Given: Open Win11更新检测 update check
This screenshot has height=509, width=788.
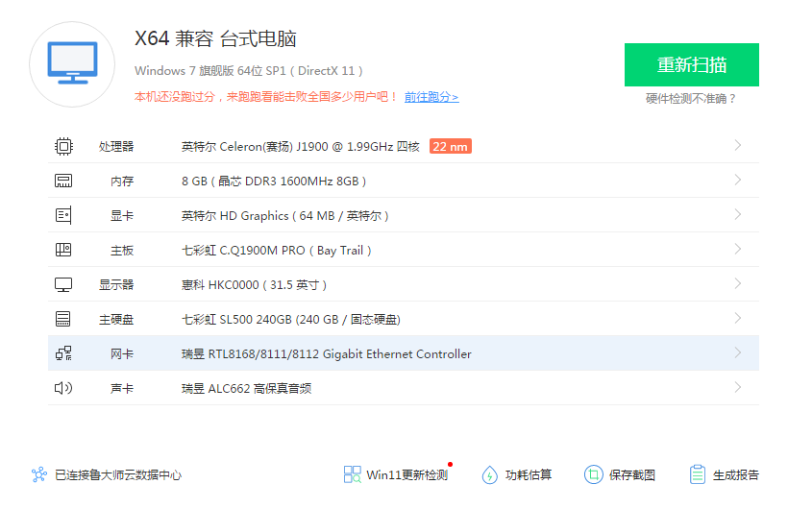Looking at the screenshot, I should [396, 474].
